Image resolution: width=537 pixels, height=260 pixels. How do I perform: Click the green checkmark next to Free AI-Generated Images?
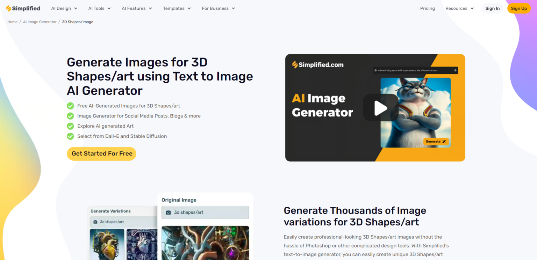pyautogui.click(x=71, y=106)
